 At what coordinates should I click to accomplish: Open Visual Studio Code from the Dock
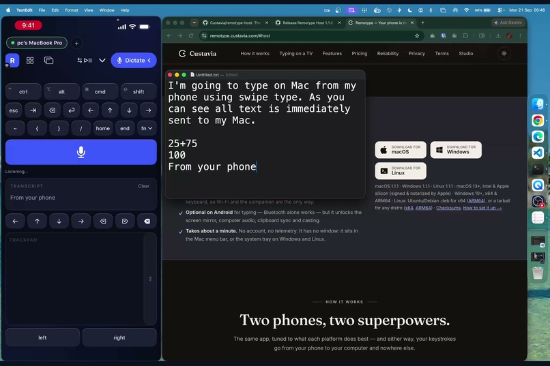(537, 153)
